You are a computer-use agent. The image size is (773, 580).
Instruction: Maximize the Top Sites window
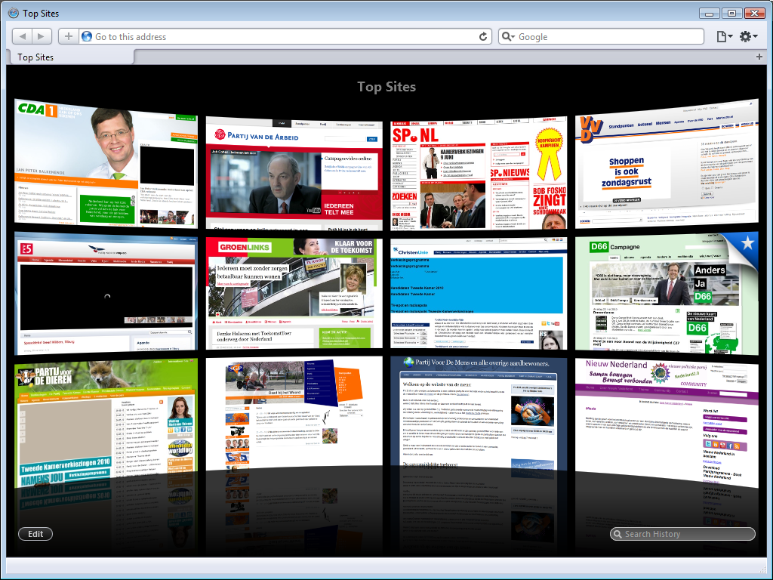[x=731, y=14]
